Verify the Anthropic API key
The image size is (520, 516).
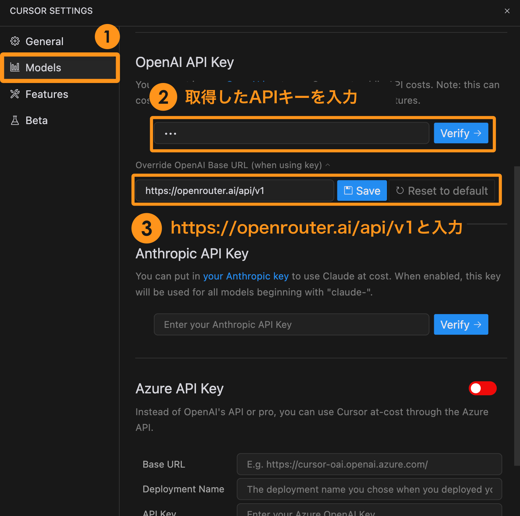[461, 324]
